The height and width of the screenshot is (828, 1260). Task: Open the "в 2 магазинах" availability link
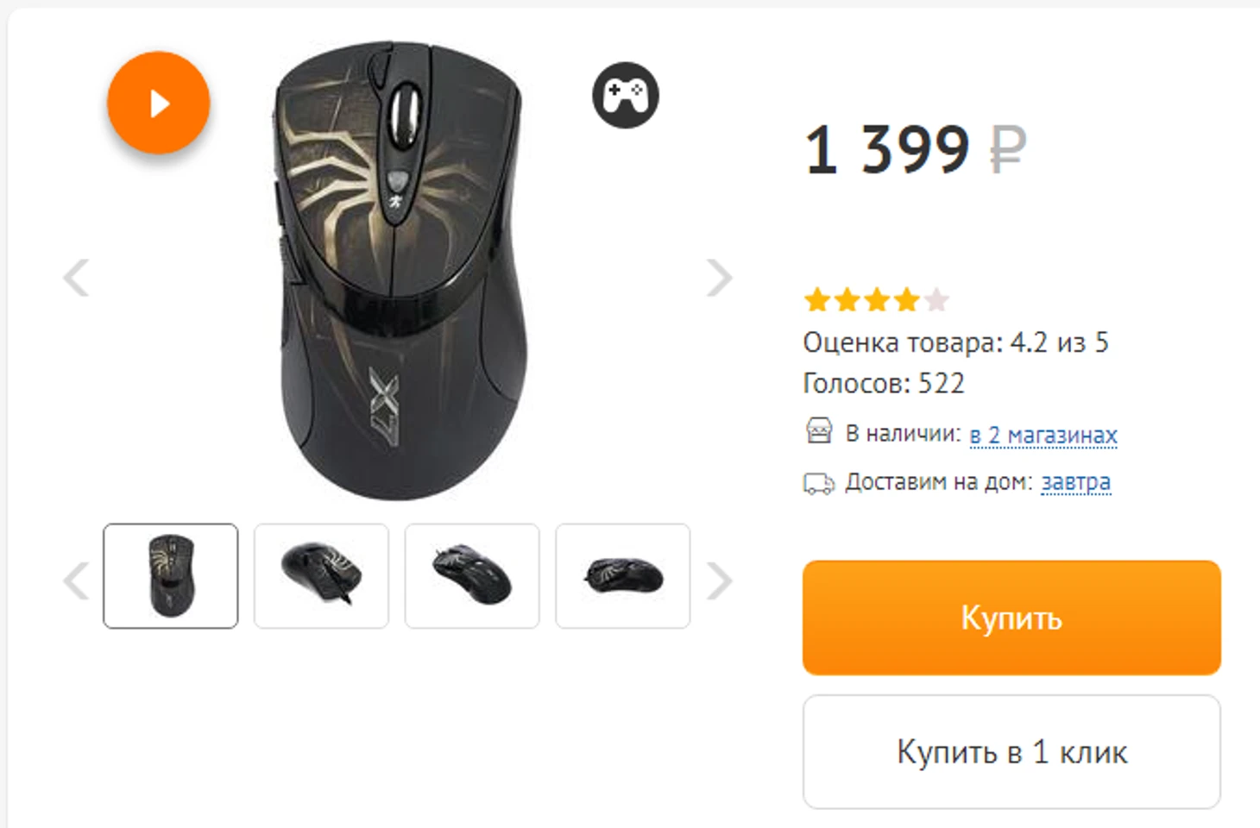point(1043,435)
